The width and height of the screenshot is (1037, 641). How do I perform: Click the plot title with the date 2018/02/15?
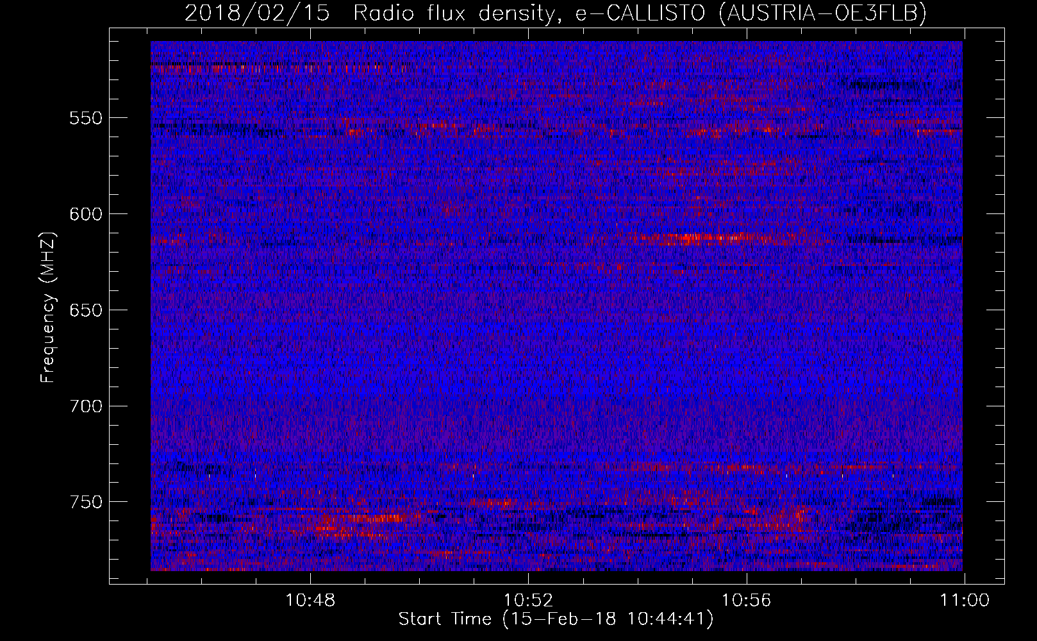pos(556,13)
